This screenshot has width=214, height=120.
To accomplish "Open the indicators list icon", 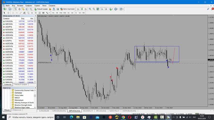I will coord(110,9).
